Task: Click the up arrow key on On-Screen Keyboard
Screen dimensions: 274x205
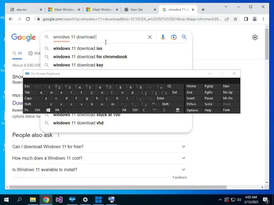Action: [x=154, y=104]
